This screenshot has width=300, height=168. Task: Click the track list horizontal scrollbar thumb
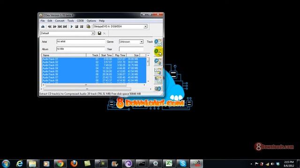(x=86, y=85)
